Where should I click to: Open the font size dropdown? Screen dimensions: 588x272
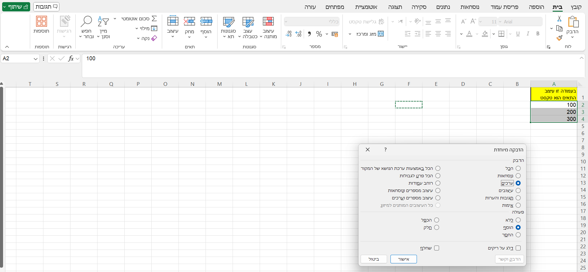[x=481, y=22]
